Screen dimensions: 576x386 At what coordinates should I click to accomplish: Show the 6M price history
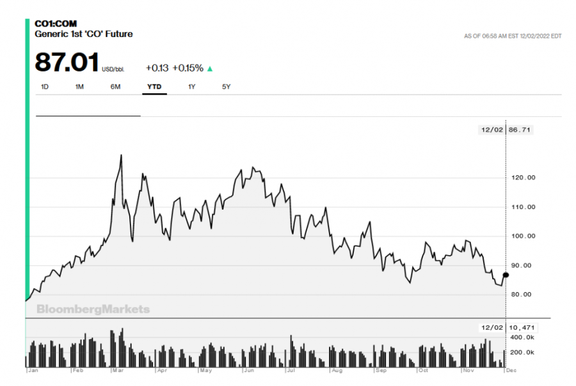(115, 87)
